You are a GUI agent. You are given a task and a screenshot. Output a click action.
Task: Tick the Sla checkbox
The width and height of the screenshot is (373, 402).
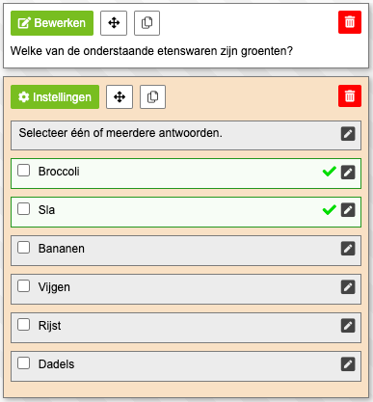tap(24, 209)
